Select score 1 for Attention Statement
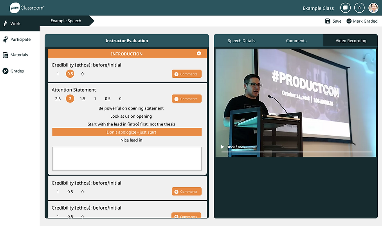Viewport: 382px width, 226px height. tap(95, 99)
